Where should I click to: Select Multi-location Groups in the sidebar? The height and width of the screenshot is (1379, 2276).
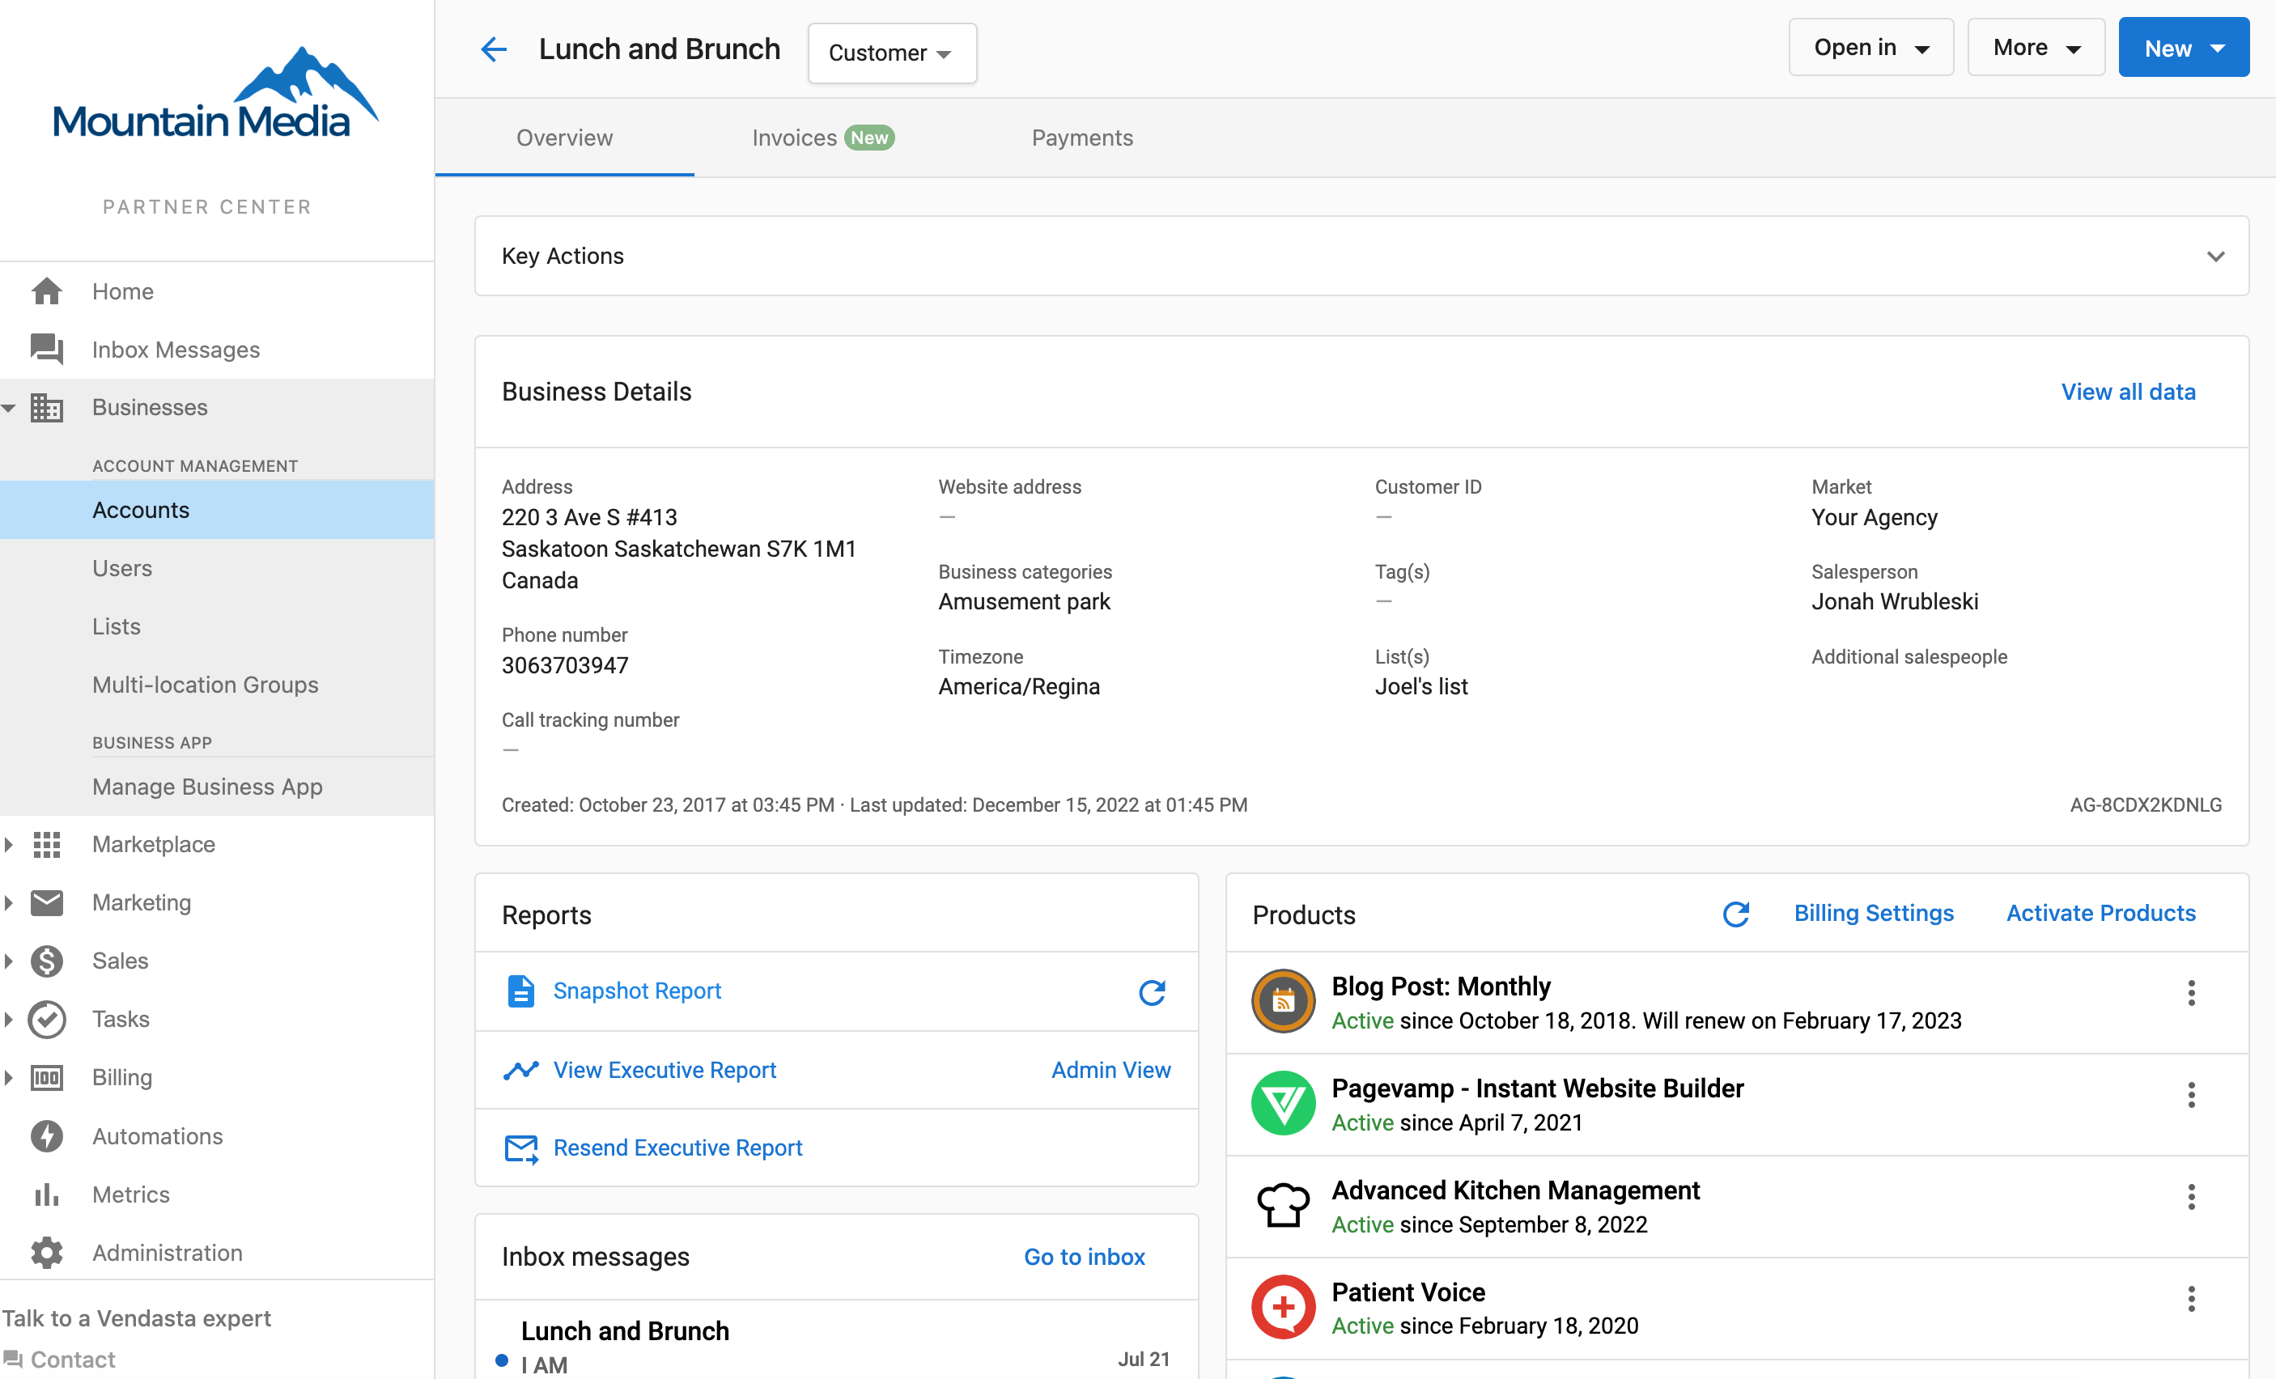217,685
